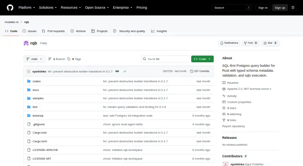Open commit message for the tests/sql row

pos(128,116)
